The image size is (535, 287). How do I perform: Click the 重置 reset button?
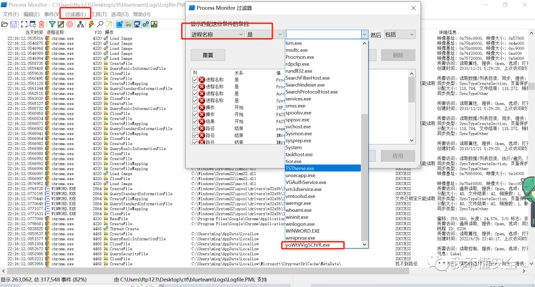(x=208, y=55)
